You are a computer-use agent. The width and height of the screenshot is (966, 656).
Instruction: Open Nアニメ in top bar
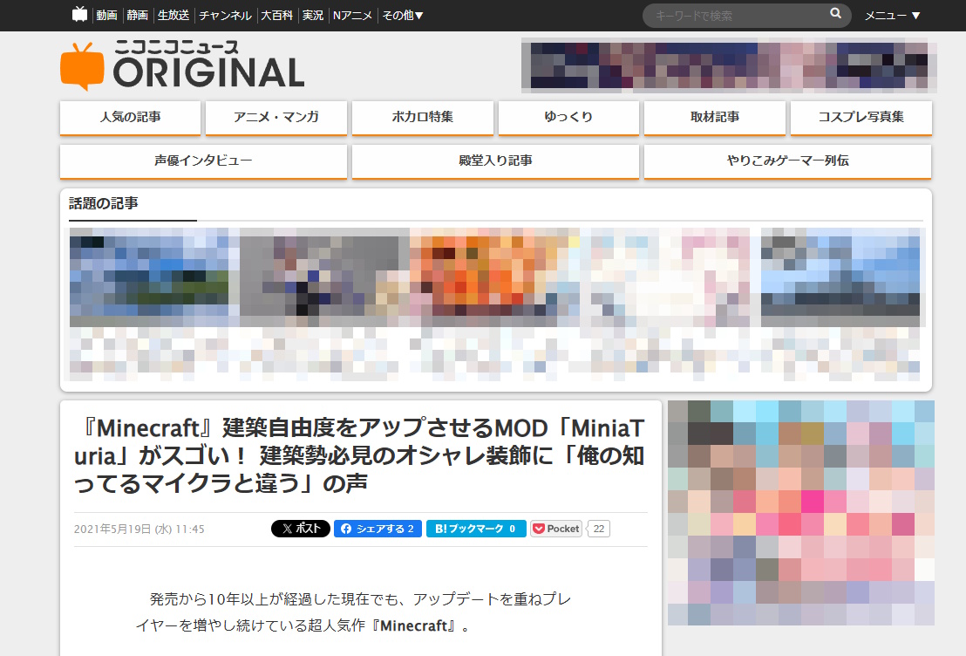(352, 16)
